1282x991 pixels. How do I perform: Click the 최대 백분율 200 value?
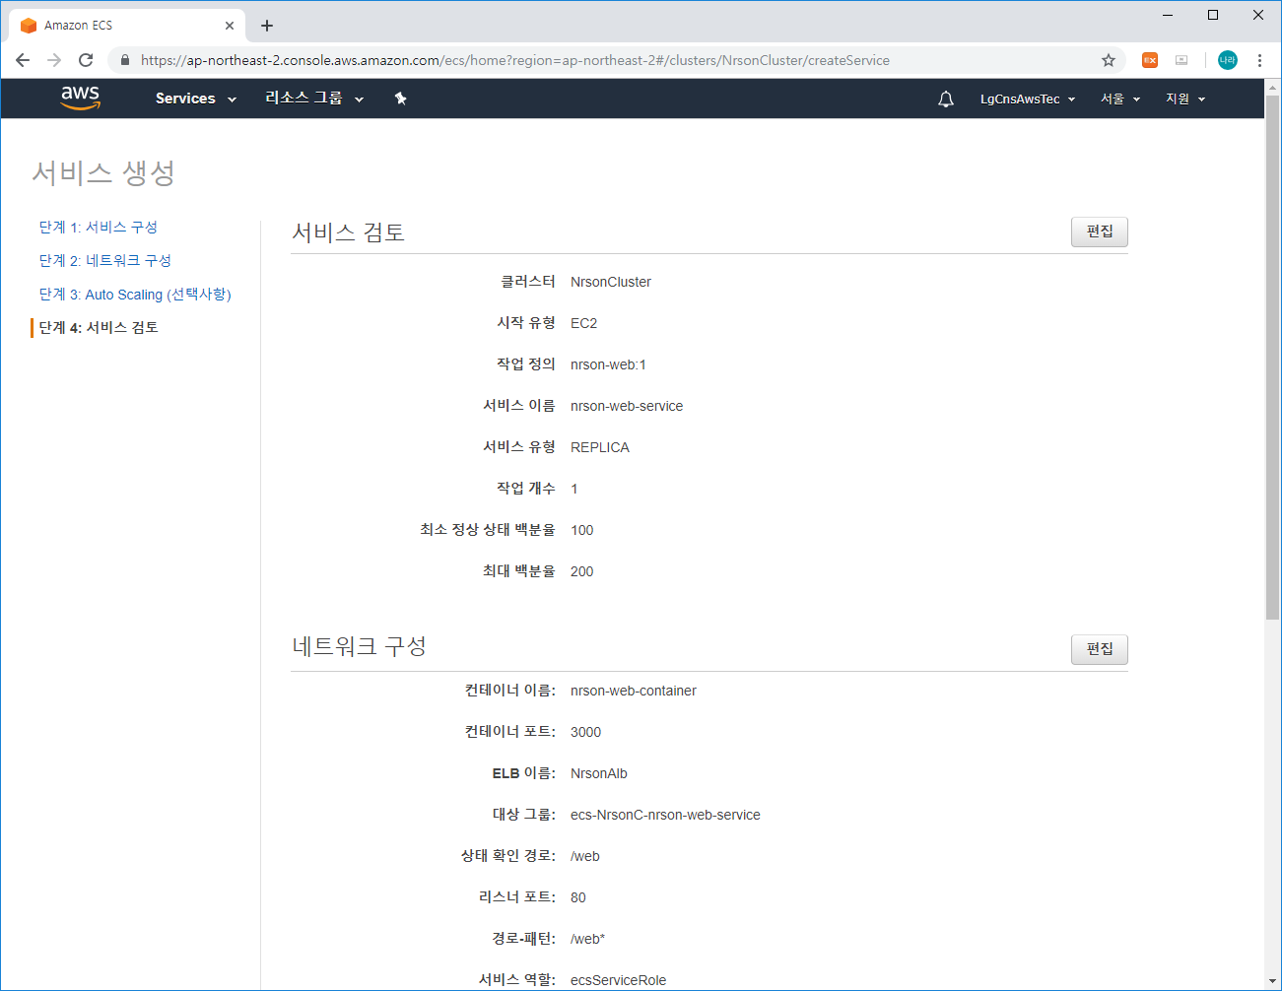581,571
